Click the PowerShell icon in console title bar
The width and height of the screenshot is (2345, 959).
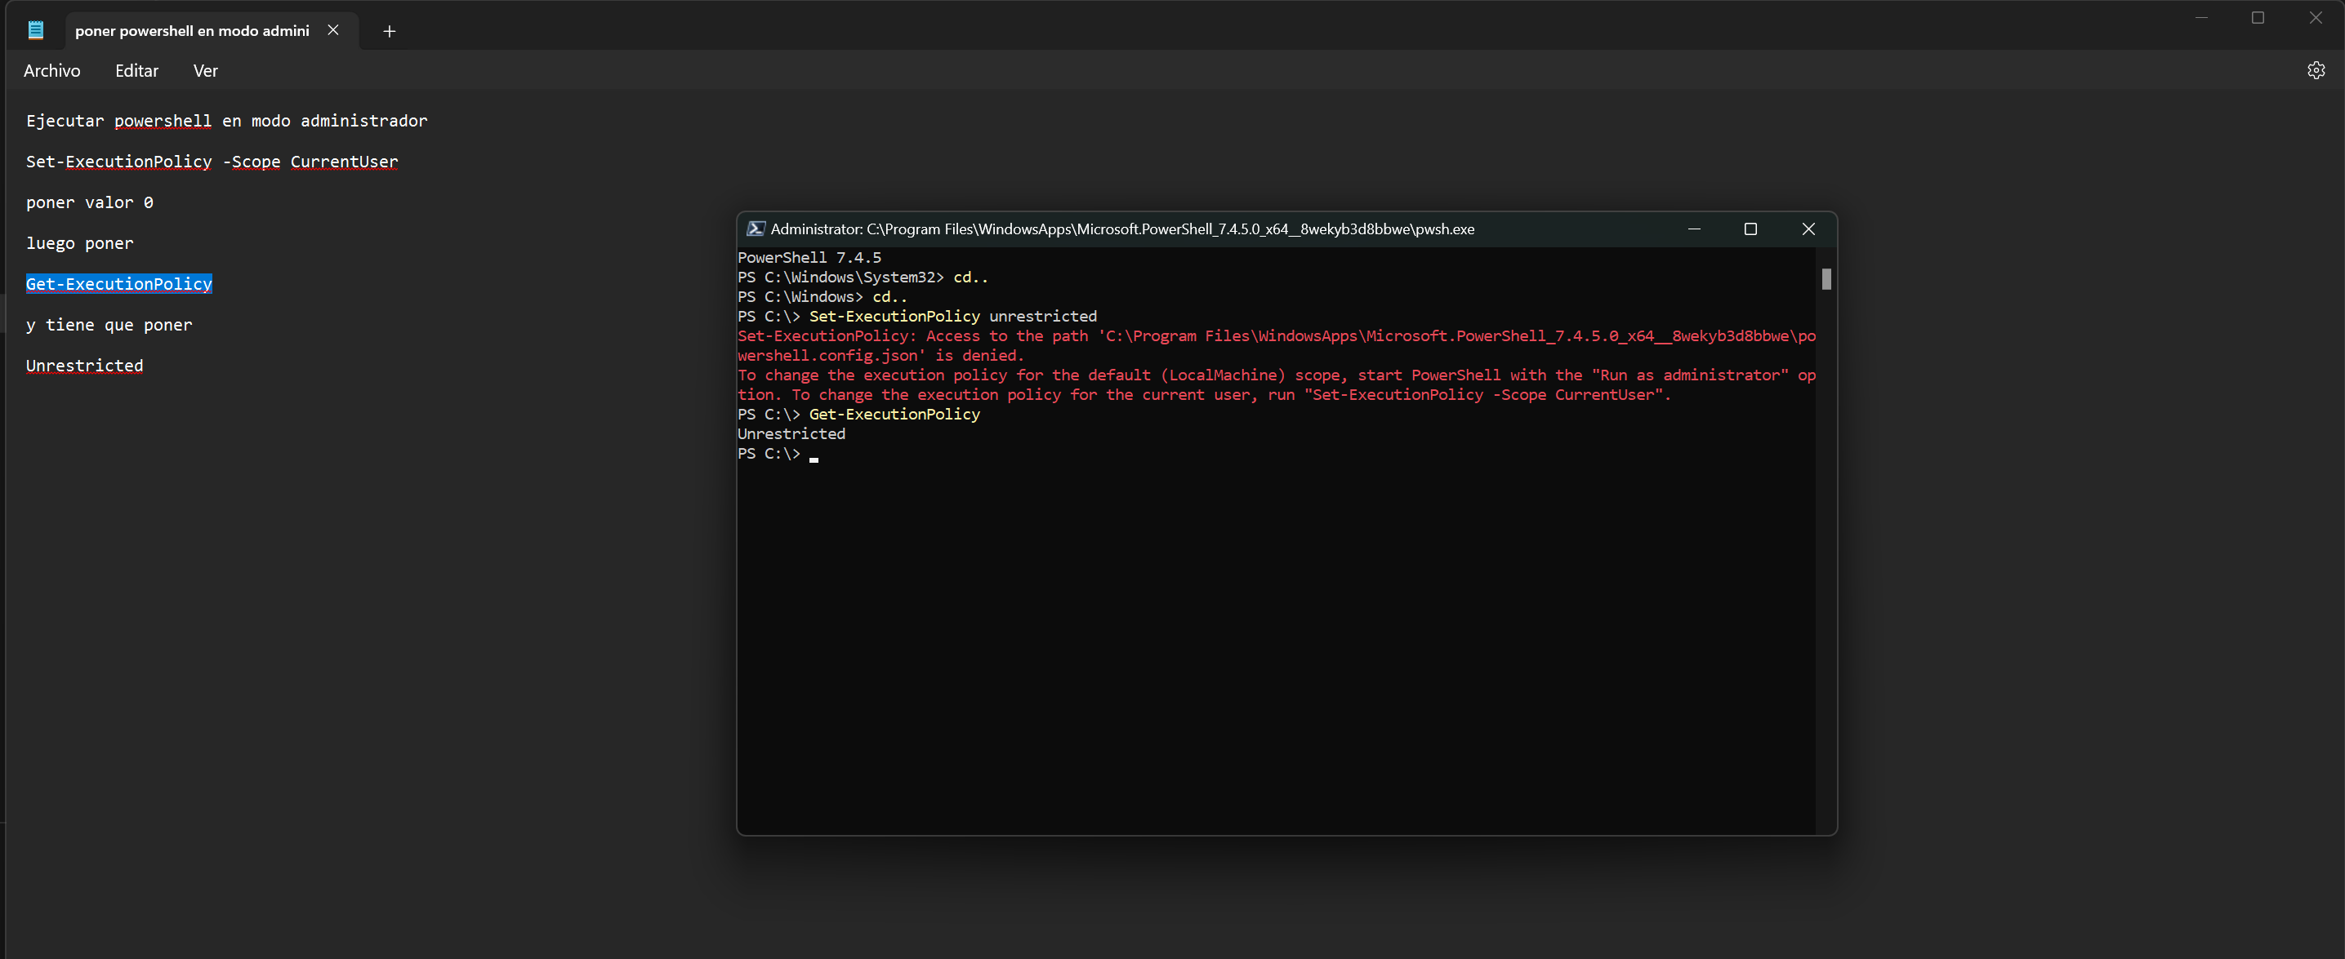(755, 229)
